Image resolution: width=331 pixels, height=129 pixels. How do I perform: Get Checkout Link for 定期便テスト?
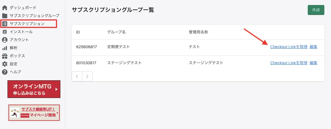click(289, 47)
